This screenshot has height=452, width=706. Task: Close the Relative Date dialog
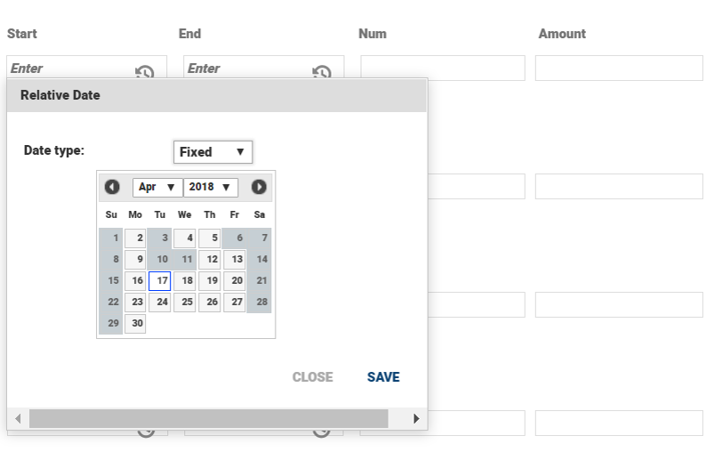(x=312, y=377)
